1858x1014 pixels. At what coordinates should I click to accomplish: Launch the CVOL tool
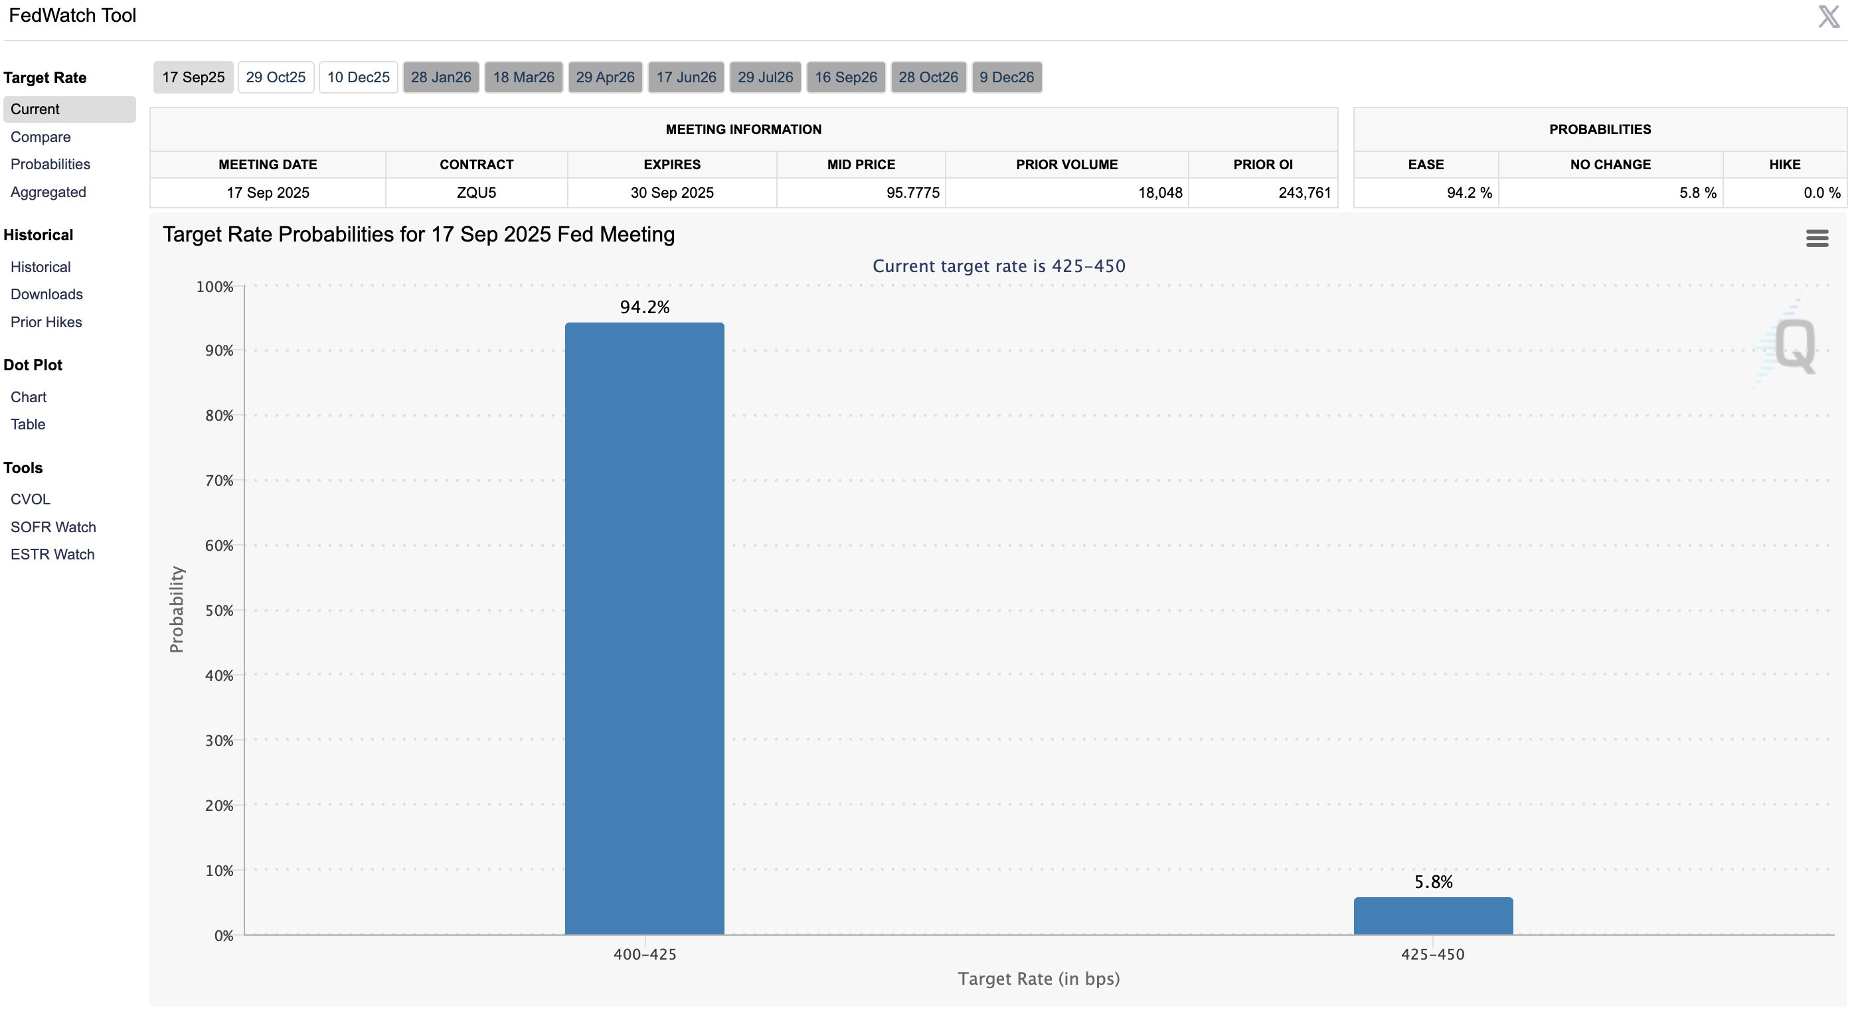(31, 500)
